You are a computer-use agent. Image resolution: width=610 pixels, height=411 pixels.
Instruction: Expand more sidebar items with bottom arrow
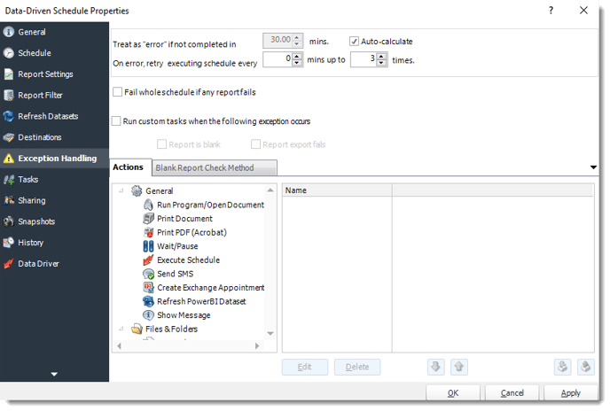click(54, 374)
